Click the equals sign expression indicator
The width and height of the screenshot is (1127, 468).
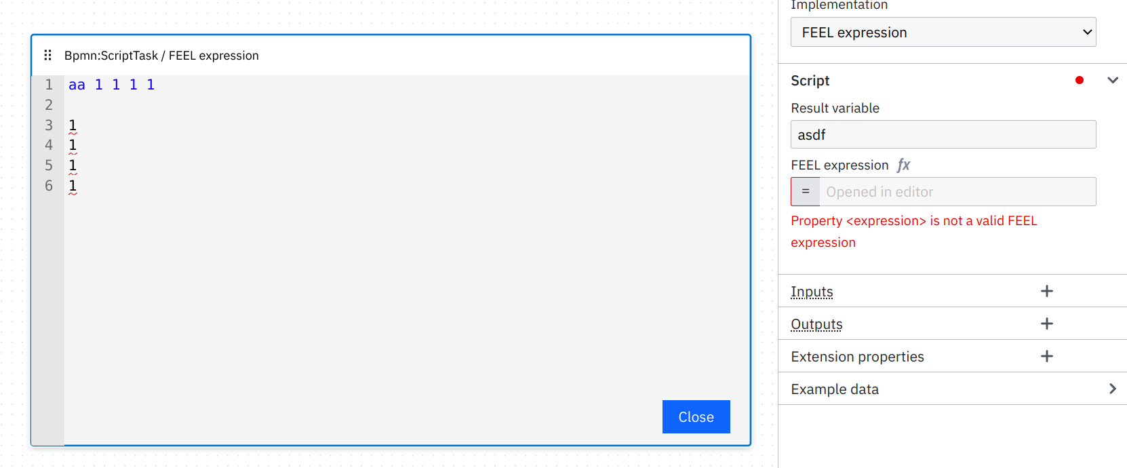click(805, 191)
